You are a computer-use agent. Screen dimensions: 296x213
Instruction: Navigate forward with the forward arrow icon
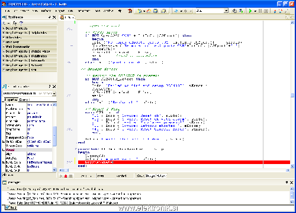[185, 11]
